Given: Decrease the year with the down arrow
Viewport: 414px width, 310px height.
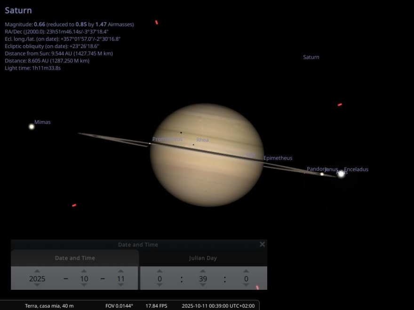Looking at the screenshot, I should 37,285.
